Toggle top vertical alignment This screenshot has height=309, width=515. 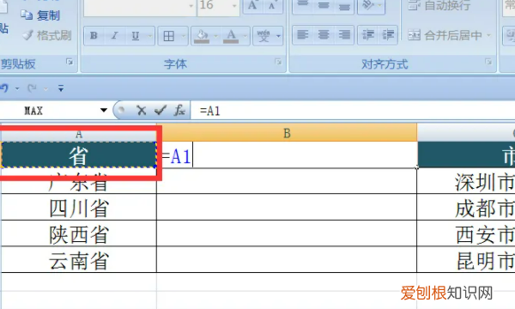coord(302,5)
